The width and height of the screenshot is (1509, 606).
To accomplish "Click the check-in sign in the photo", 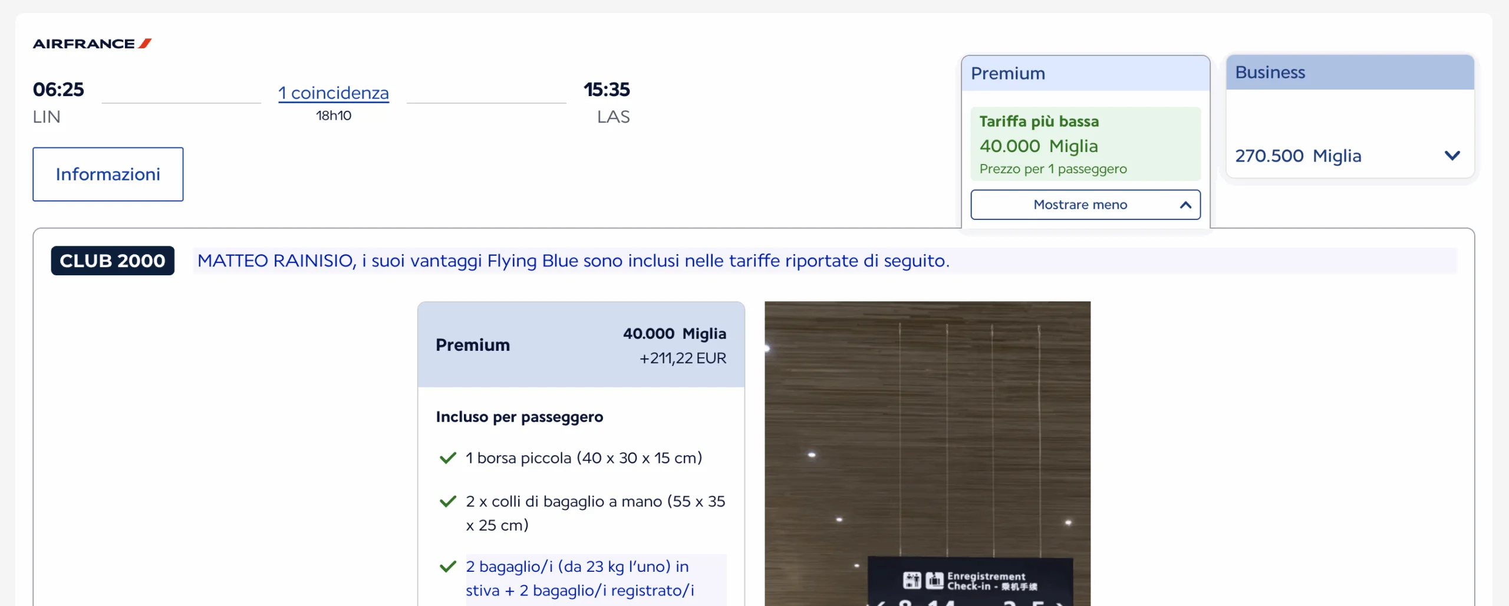I will (x=970, y=581).
